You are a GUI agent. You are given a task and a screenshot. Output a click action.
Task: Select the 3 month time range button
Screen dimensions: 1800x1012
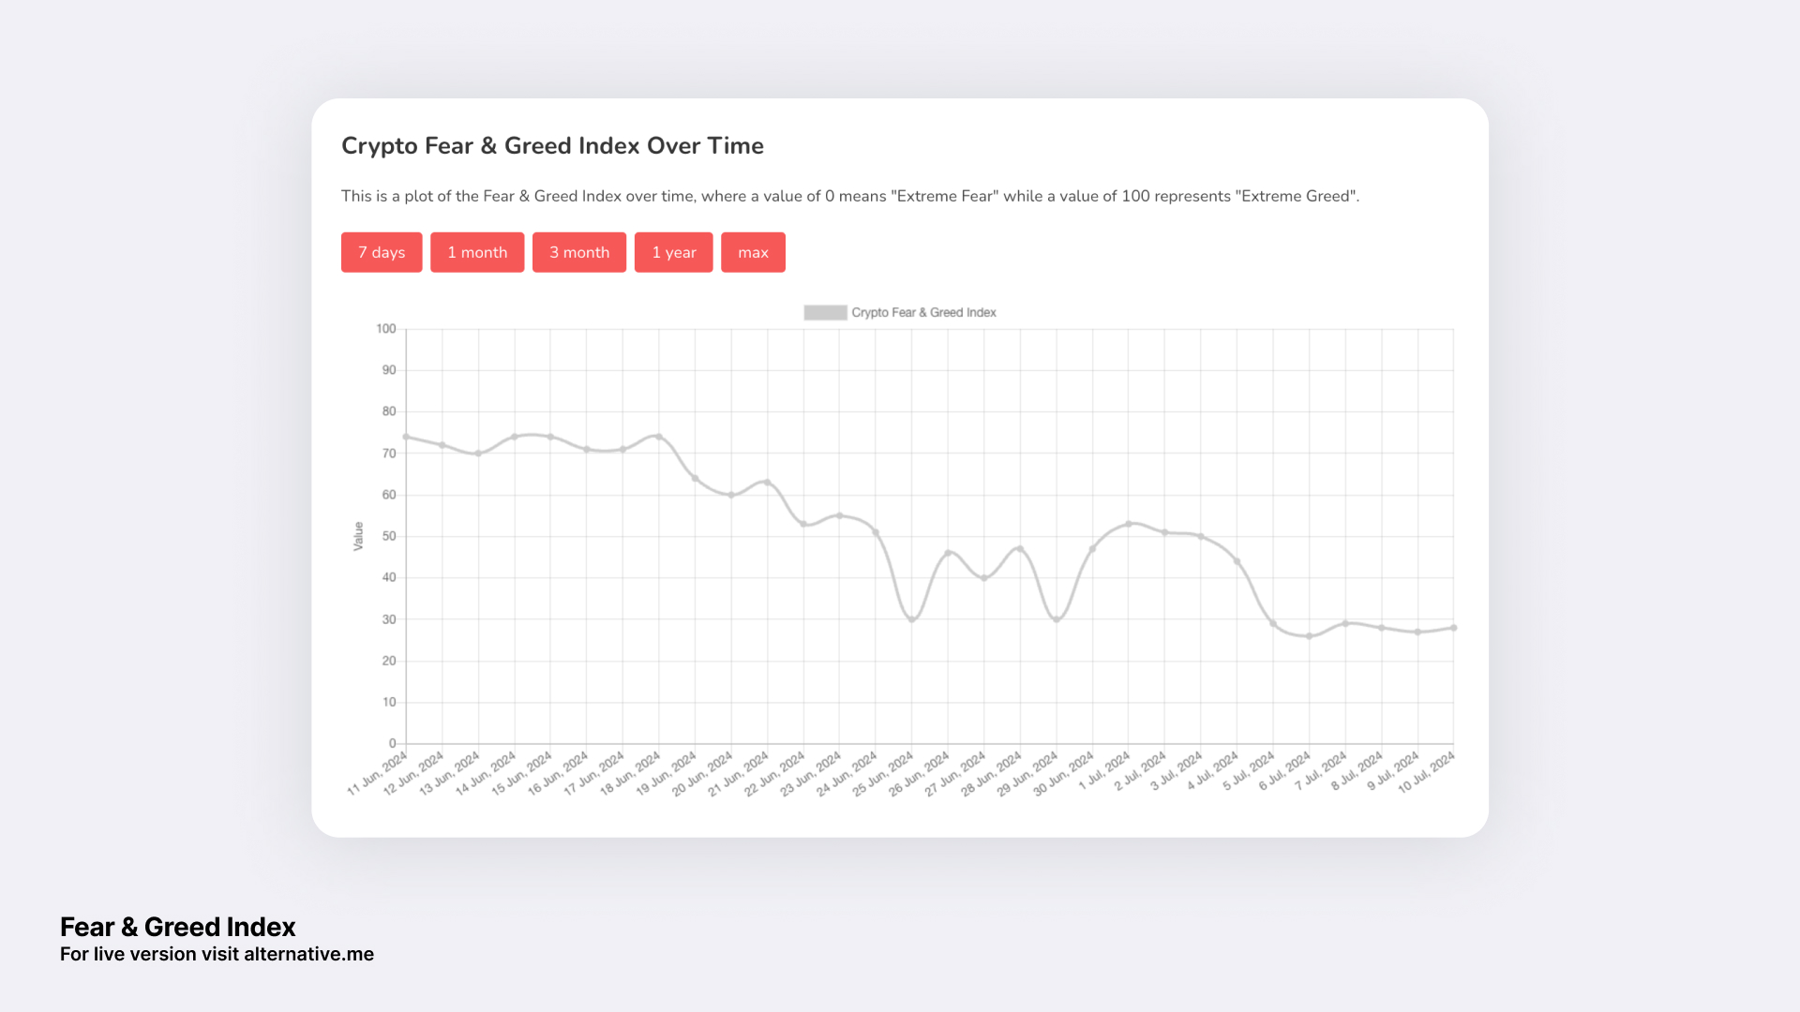pyautogui.click(x=578, y=251)
